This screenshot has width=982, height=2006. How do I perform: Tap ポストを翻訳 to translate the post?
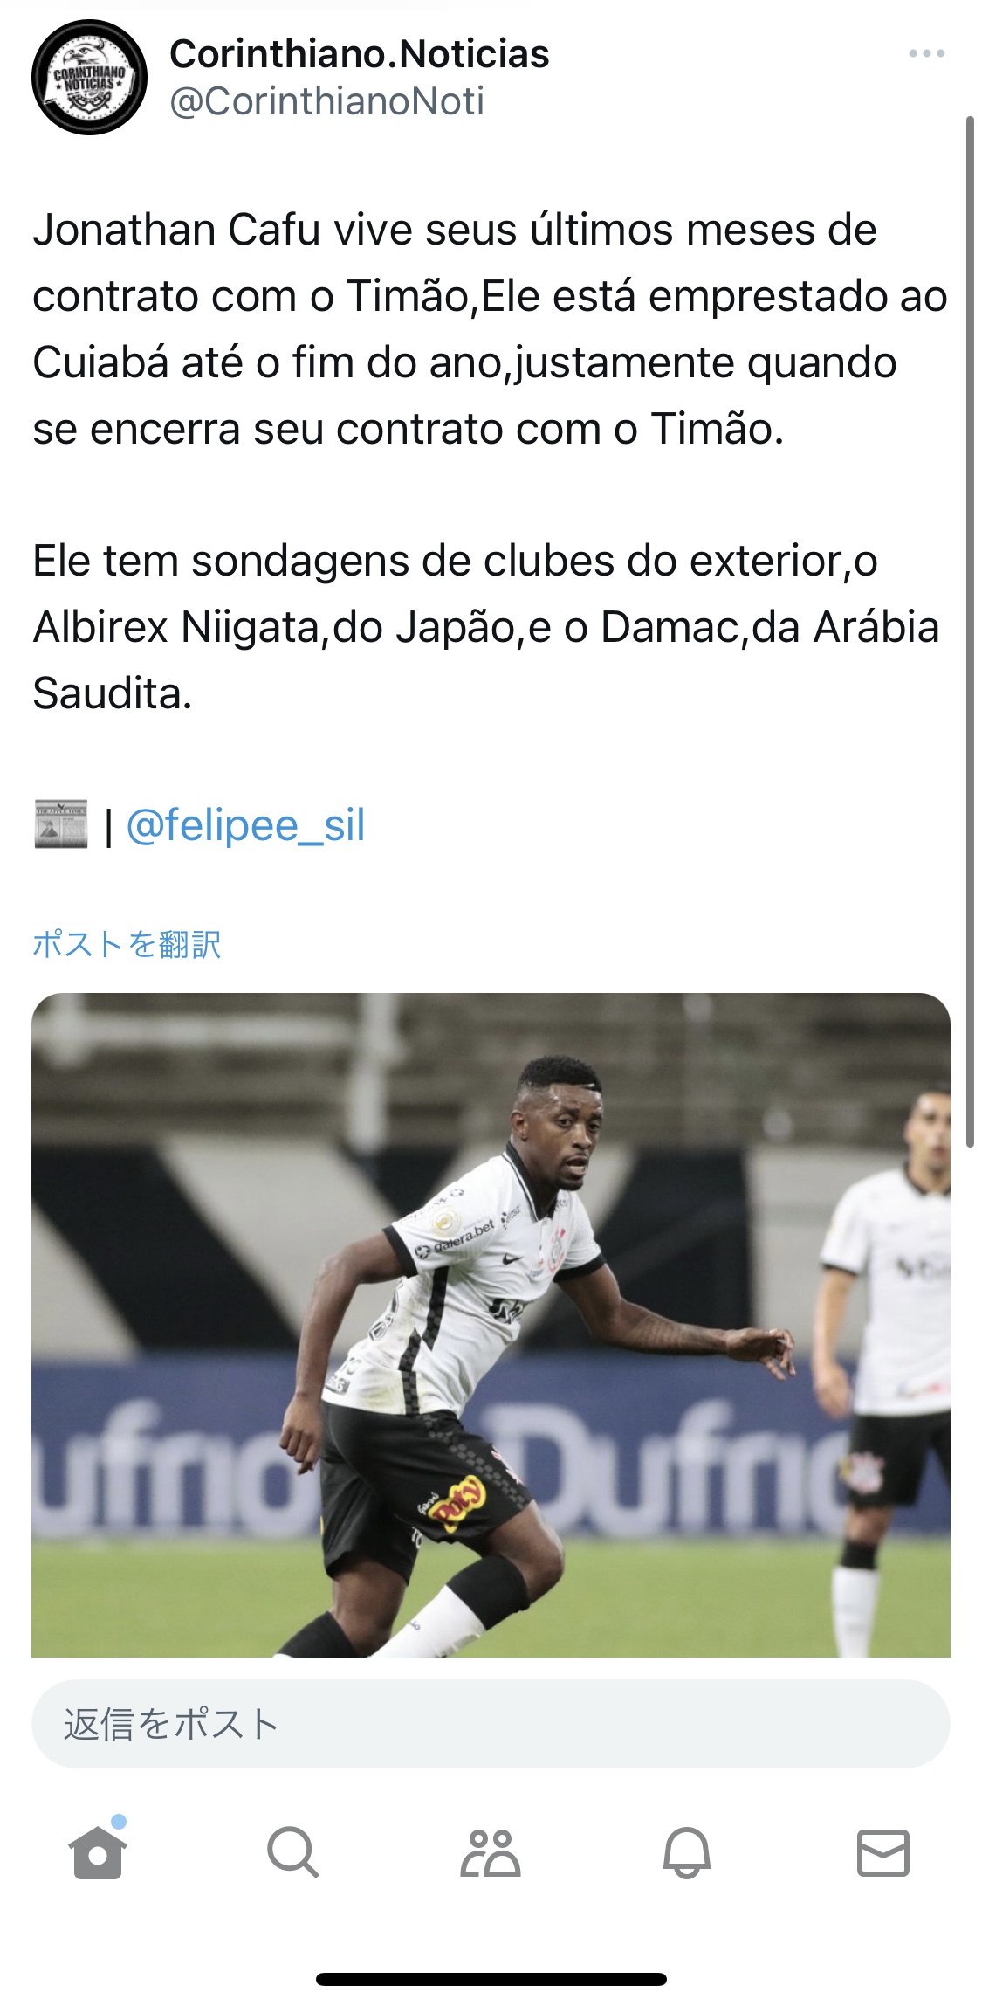click(x=127, y=944)
